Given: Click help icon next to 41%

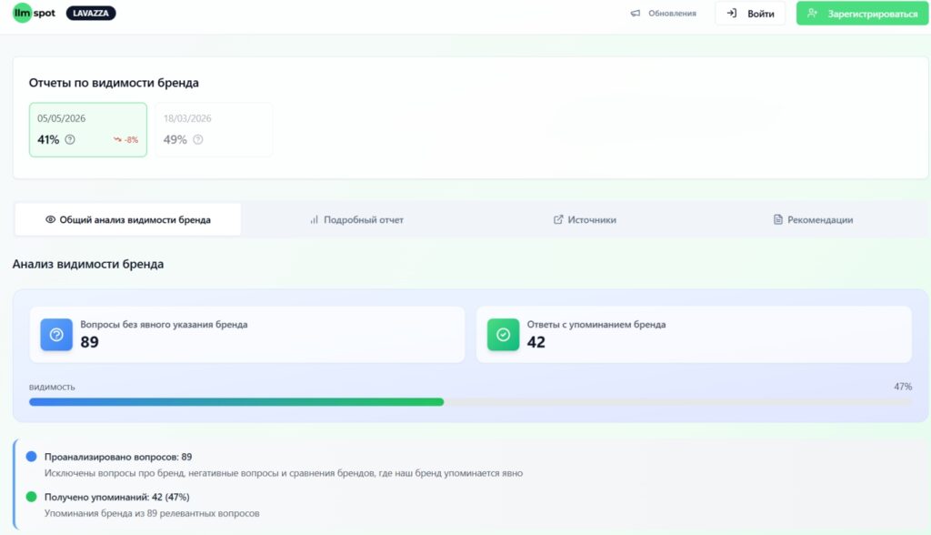Looking at the screenshot, I should 70,140.
